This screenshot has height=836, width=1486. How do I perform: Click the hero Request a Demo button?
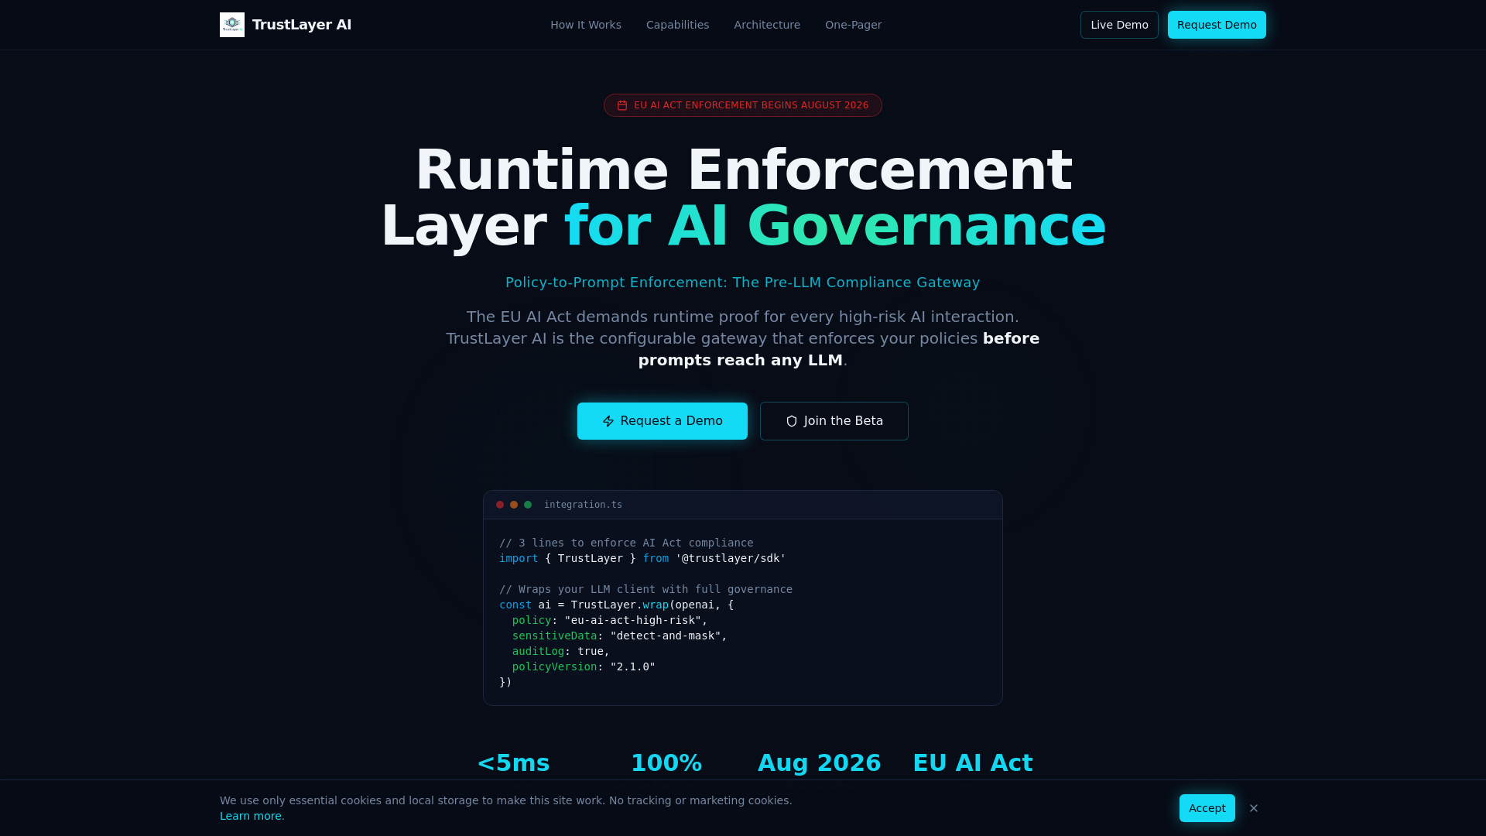[663, 421]
